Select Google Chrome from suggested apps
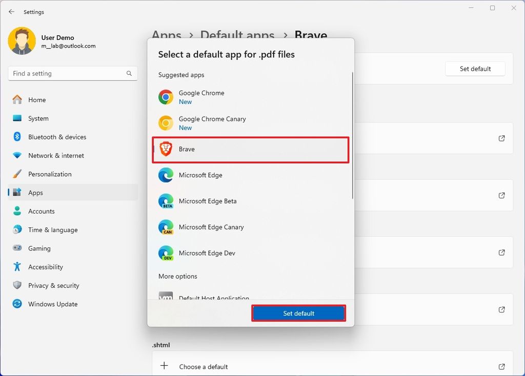 (201, 97)
